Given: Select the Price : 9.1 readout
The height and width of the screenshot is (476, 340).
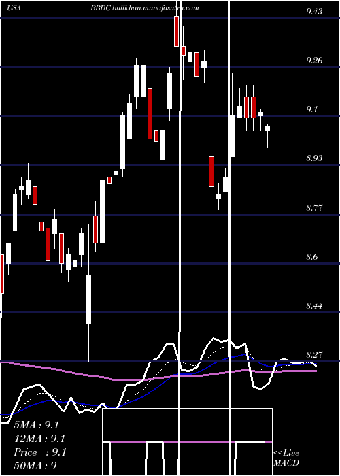Looking at the screenshot, I should 39,452.
